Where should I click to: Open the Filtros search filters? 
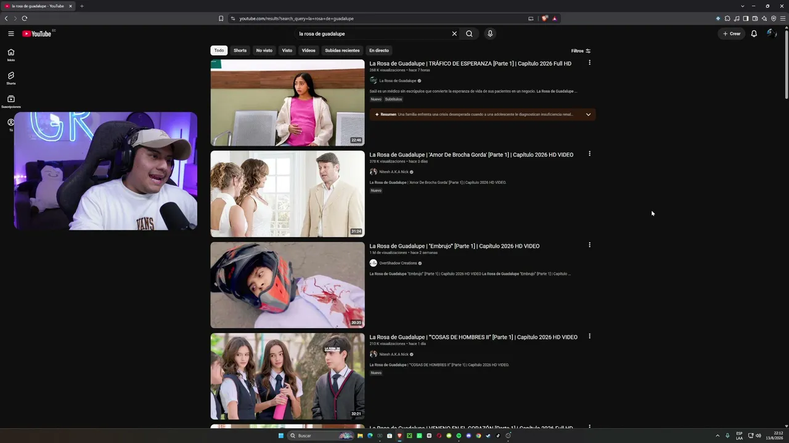581,51
